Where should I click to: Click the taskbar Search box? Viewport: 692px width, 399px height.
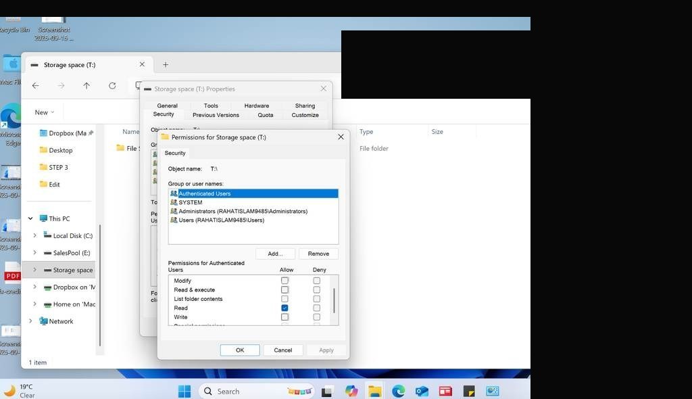256,391
